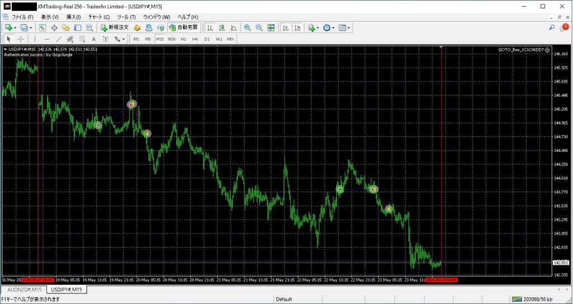Select the text label 'A' tool
This screenshot has width=573, height=304.
coord(93,39)
